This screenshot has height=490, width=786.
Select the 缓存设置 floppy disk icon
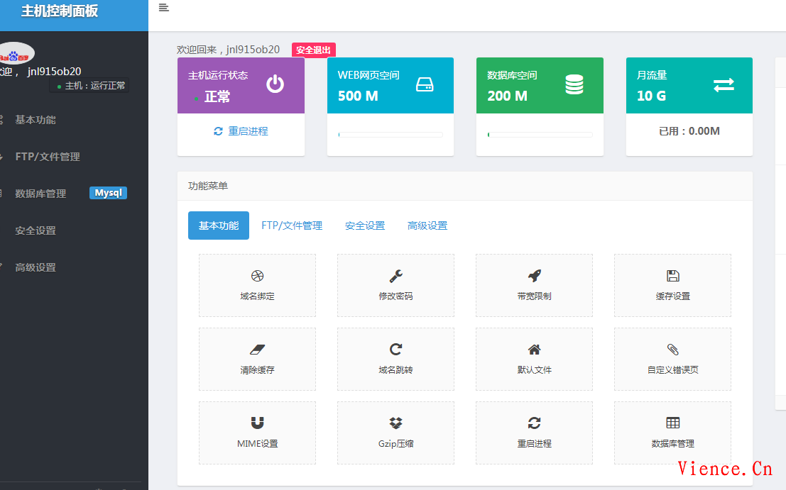(x=672, y=276)
